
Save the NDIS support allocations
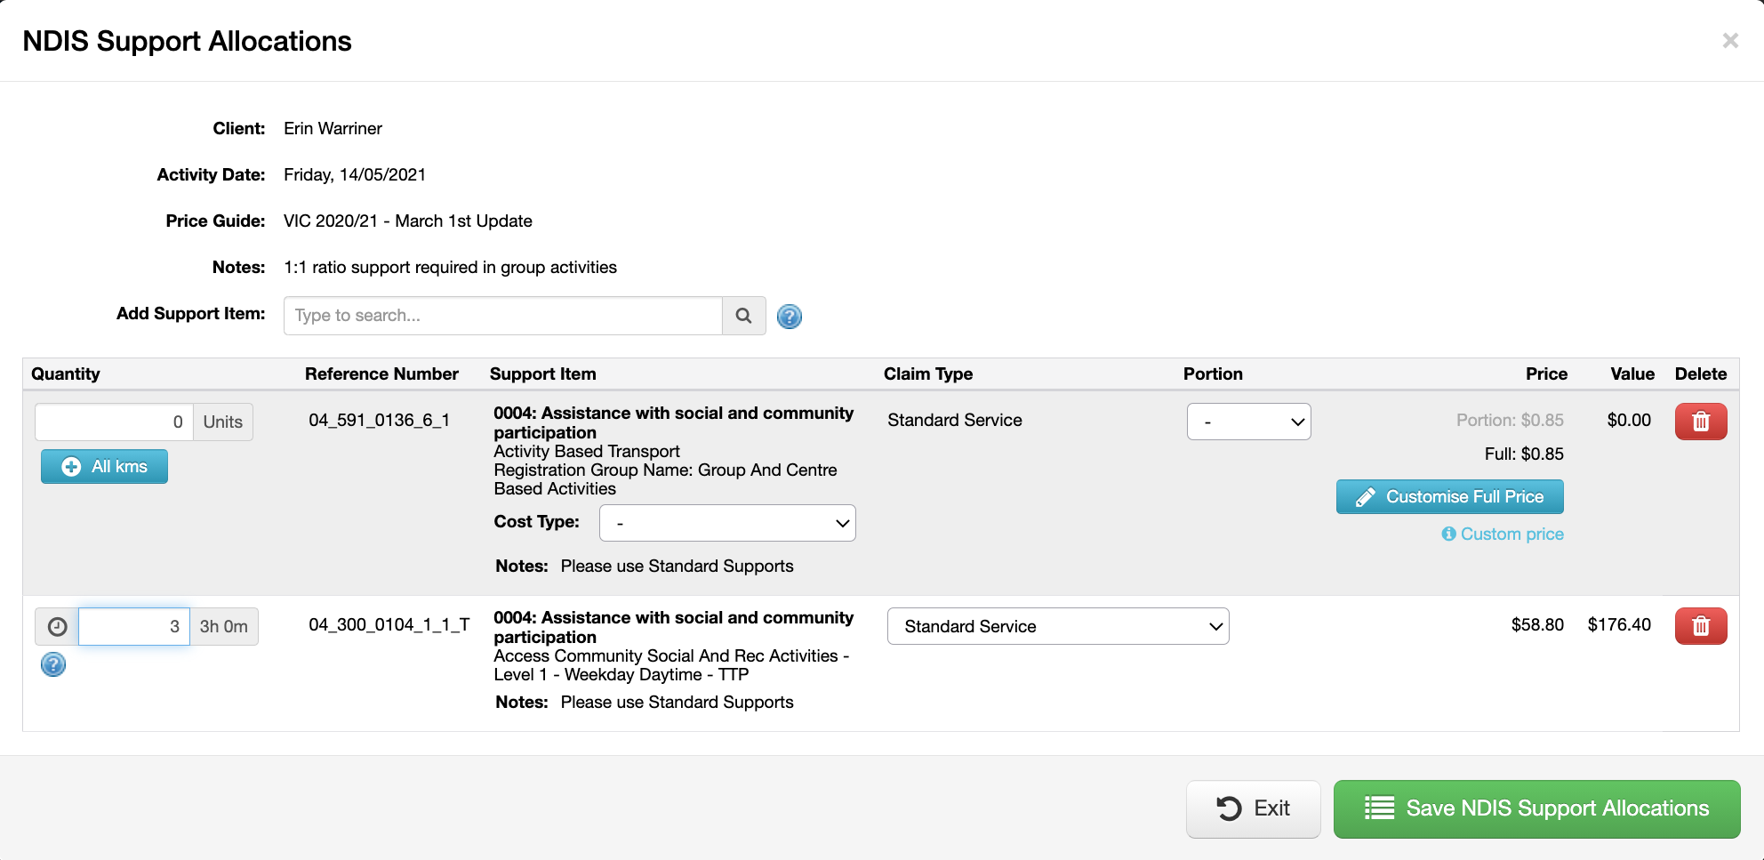tap(1536, 808)
